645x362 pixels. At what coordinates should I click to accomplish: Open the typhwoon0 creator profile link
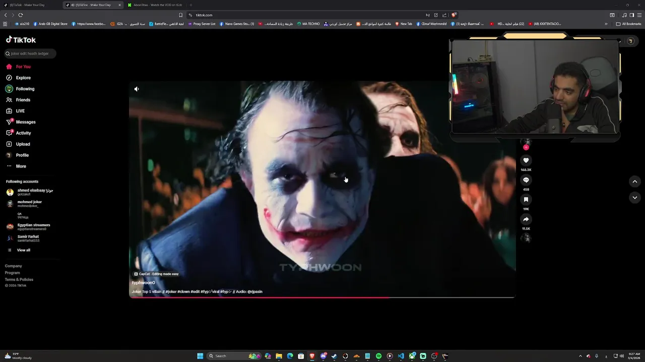[x=144, y=283]
